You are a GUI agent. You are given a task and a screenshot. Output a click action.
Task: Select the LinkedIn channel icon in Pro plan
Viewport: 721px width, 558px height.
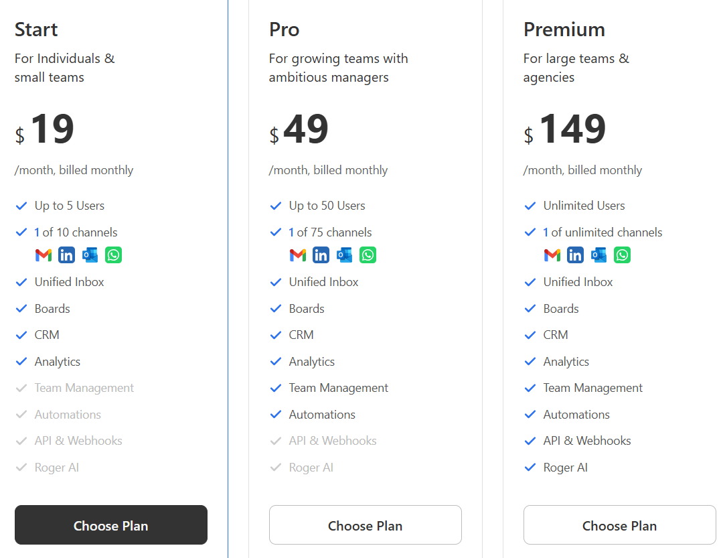click(x=321, y=255)
